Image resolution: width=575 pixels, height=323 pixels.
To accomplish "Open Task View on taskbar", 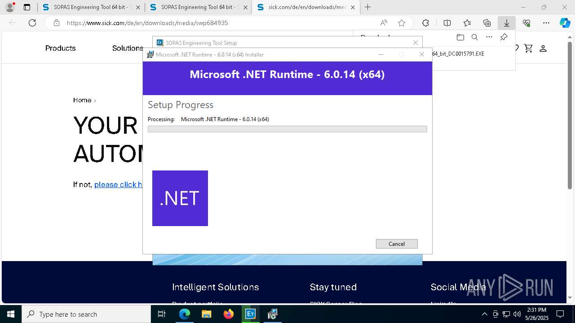I will coord(162,314).
